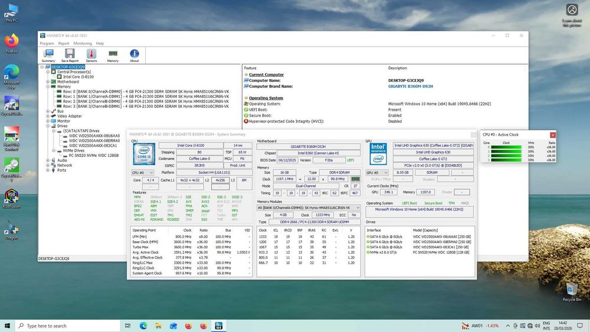Open Hard Disk Sentinel desktop icon
Image resolution: width=590 pixels, height=332 pixels.
11,139
